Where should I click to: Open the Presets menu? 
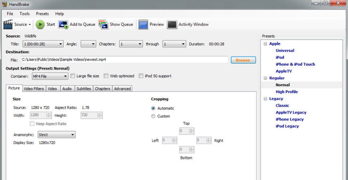(x=43, y=14)
